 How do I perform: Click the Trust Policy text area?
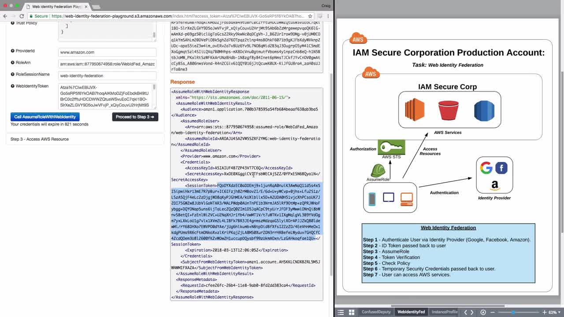click(x=107, y=31)
